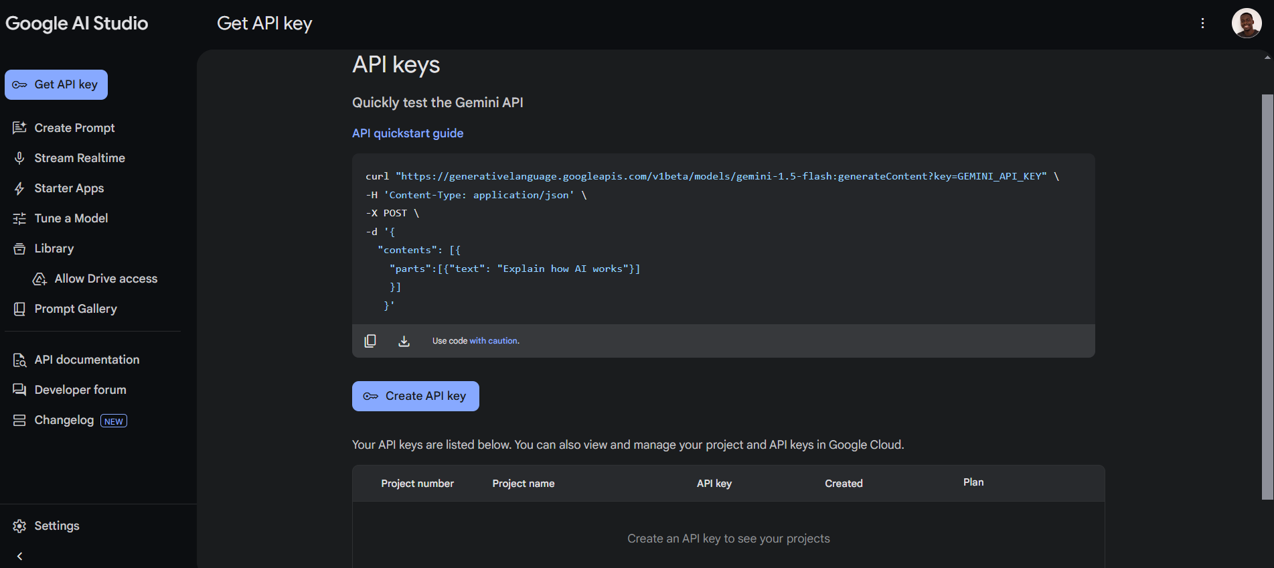This screenshot has height=568, width=1274.
Task: Click the API key column header
Action: click(x=714, y=484)
